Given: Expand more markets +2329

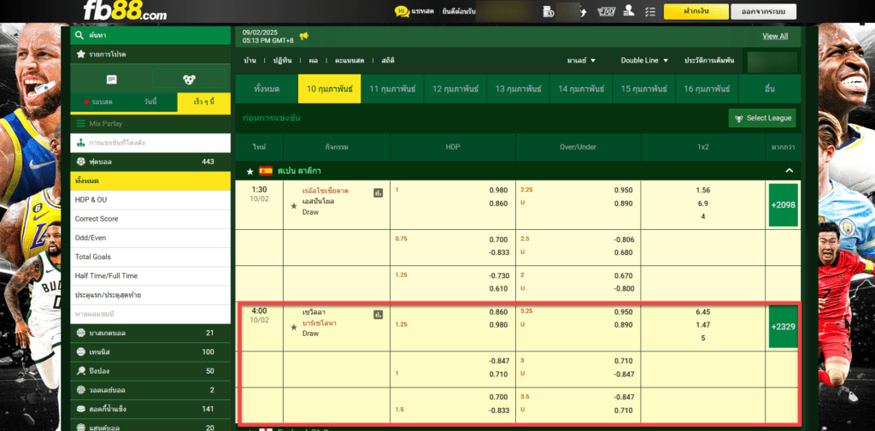Looking at the screenshot, I should (783, 327).
